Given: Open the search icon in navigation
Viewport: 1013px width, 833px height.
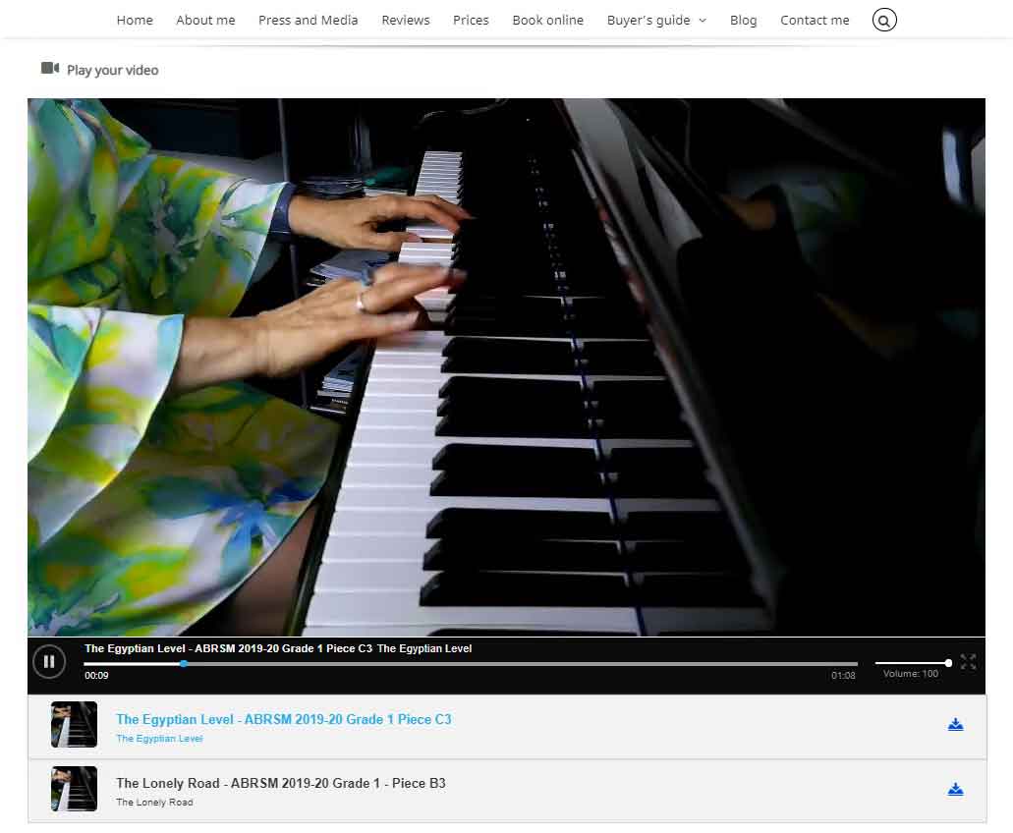Looking at the screenshot, I should [x=884, y=20].
